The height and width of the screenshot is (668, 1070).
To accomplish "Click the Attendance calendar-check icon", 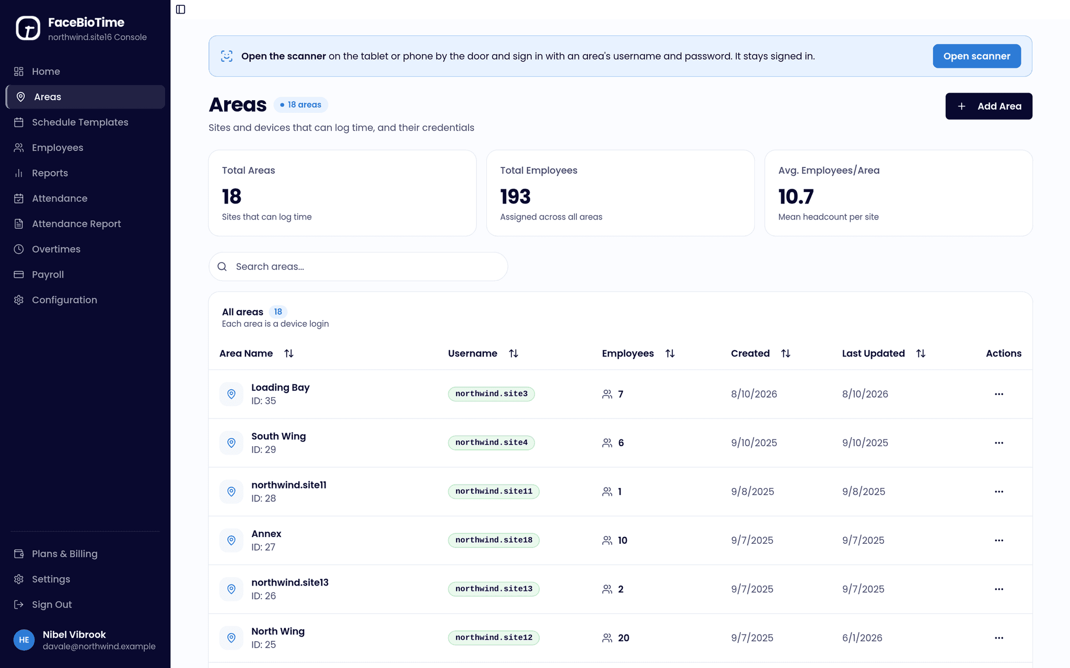I will [19, 198].
